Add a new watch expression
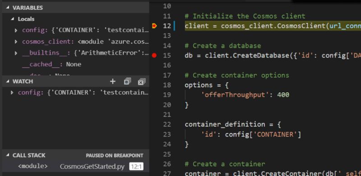This screenshot has width=361, height=176. [112, 81]
